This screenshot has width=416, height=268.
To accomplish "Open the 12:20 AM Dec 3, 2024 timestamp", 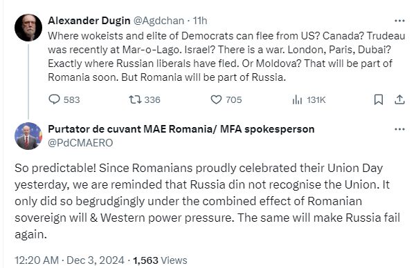I will coord(69,260).
